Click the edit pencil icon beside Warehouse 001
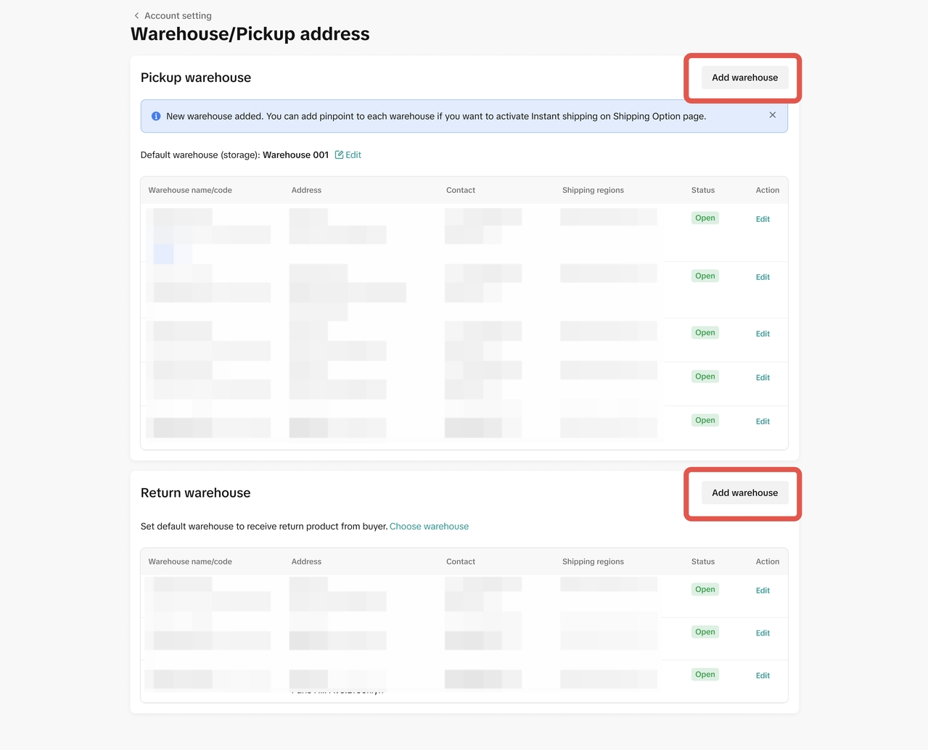The width and height of the screenshot is (928, 750). click(340, 154)
